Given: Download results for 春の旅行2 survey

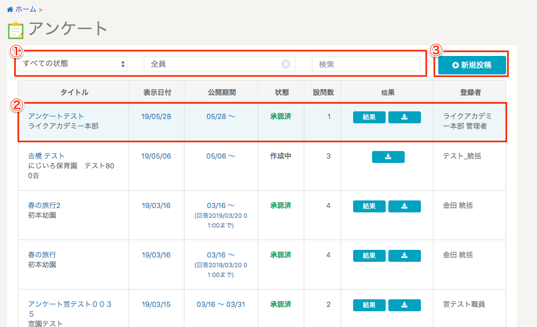Looking at the screenshot, I should pos(404,206).
